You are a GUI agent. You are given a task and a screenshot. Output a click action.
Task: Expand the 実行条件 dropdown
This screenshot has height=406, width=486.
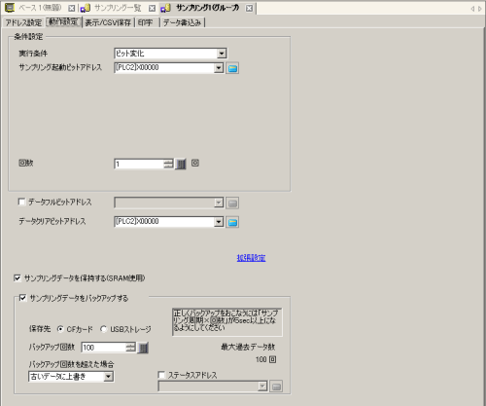222,54
